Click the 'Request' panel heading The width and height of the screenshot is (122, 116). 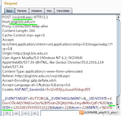coord(11,3)
